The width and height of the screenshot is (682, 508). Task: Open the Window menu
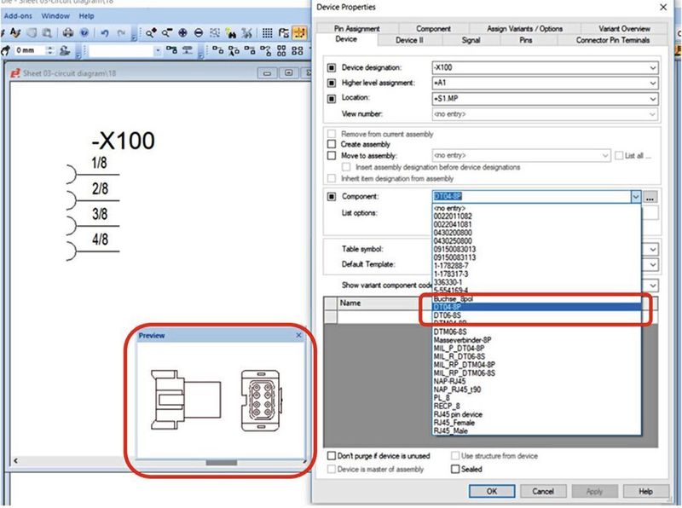55,15
